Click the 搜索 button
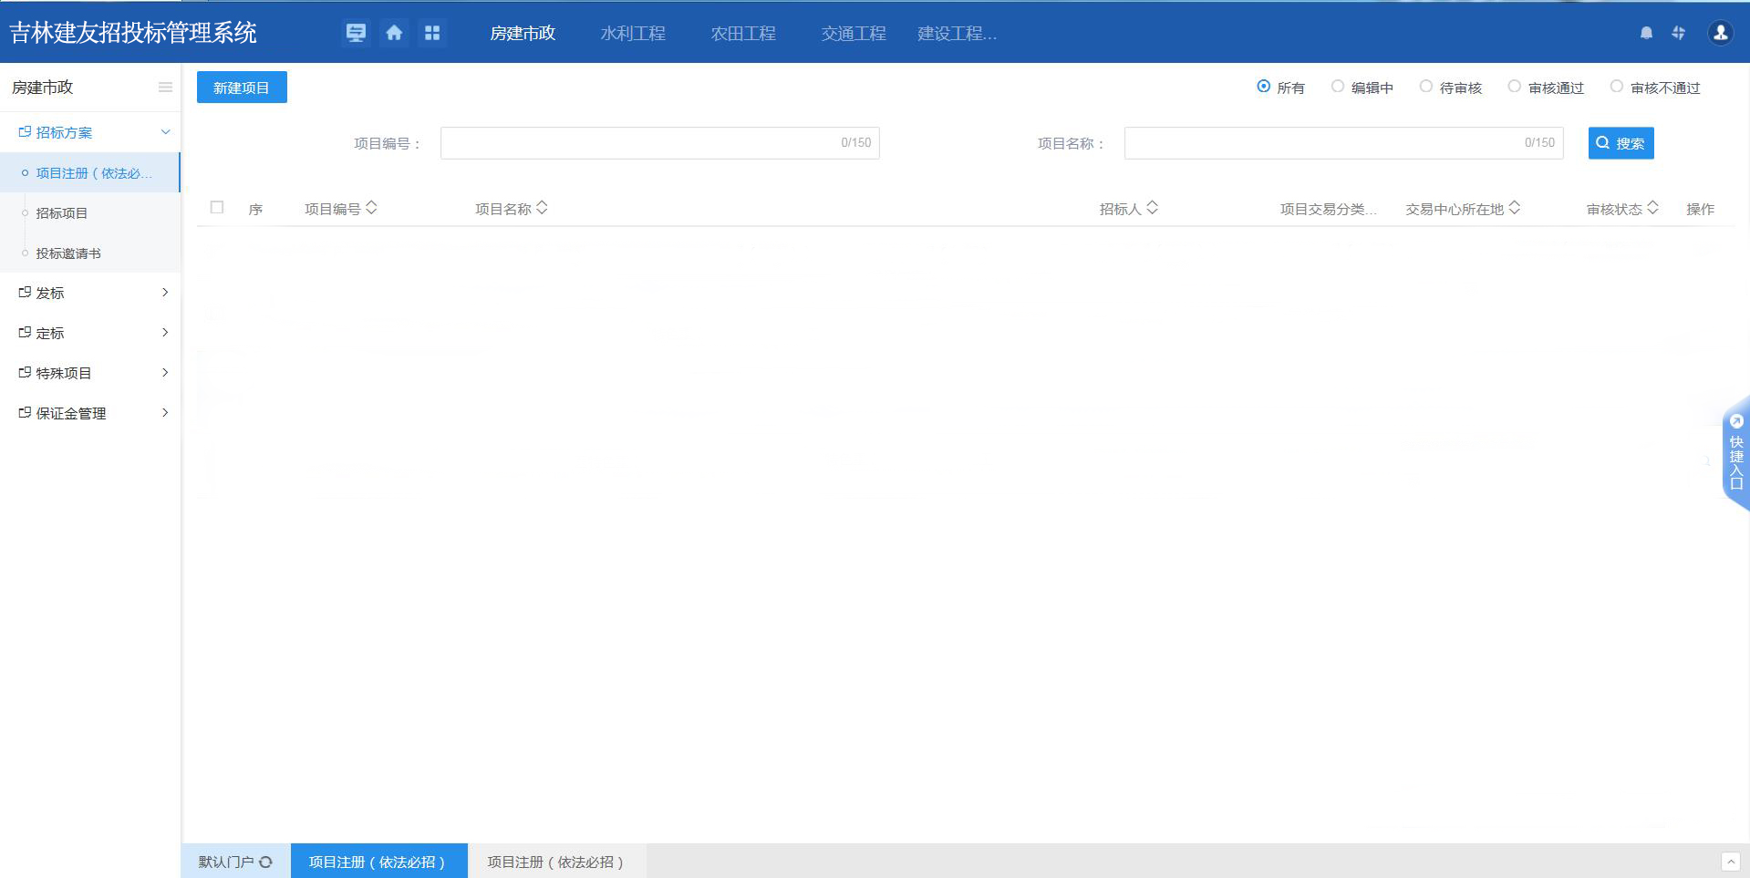Image resolution: width=1750 pixels, height=878 pixels. [x=1621, y=143]
